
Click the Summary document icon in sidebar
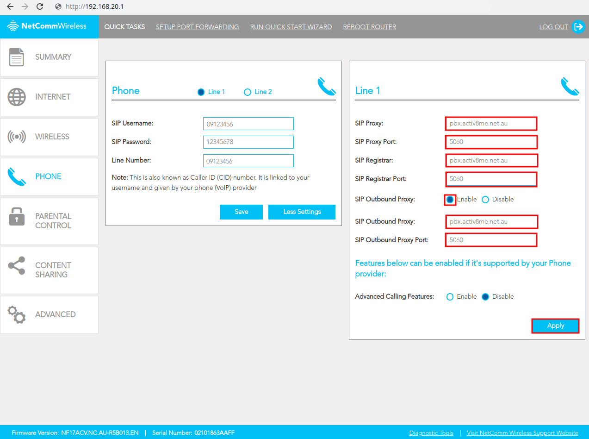click(x=17, y=57)
